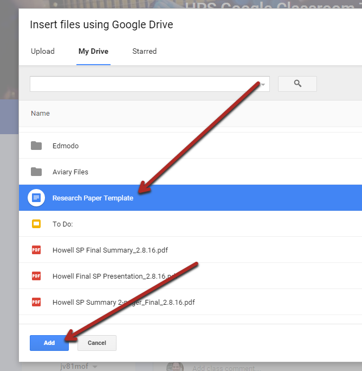
Task: Select the Edmodo folder name
Action: pyautogui.click(x=66, y=146)
